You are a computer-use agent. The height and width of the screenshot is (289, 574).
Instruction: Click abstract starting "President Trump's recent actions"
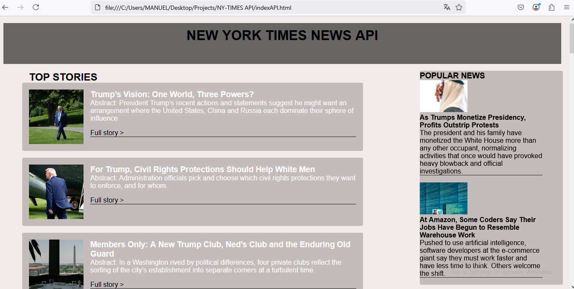tap(222, 110)
